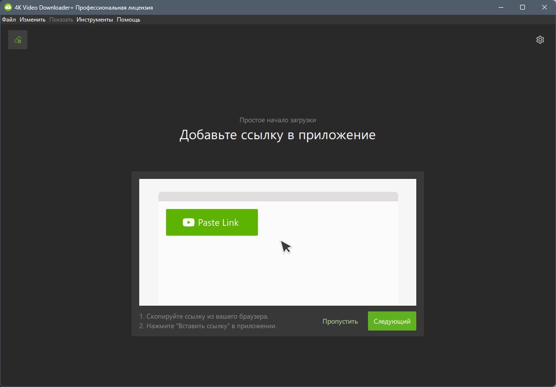556x387 pixels.
Task: Open the Инструменты menu
Action: point(95,20)
